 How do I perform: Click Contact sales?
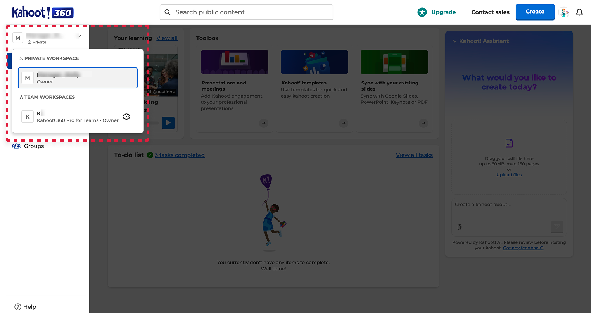point(490,12)
